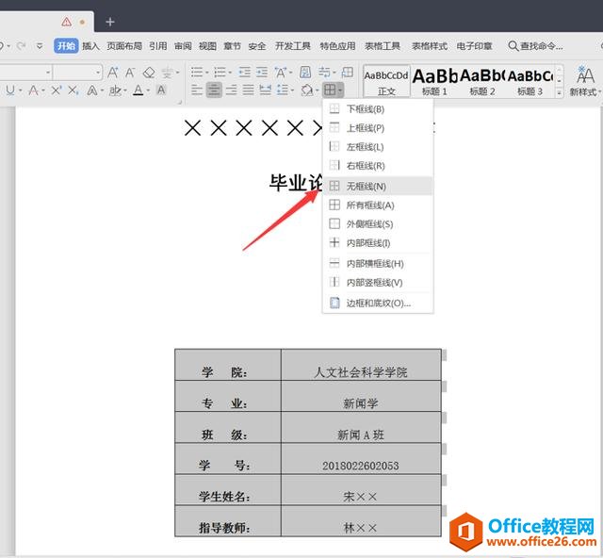Open a new document tab with plus
The image size is (603, 558).
click(x=110, y=22)
